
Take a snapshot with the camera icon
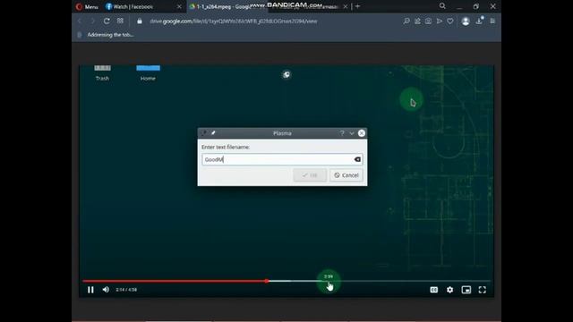click(428, 21)
